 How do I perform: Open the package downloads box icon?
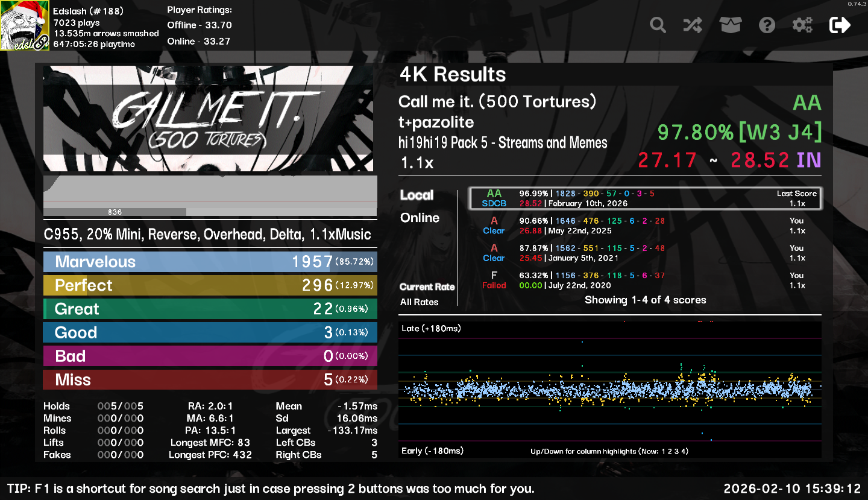coord(730,25)
